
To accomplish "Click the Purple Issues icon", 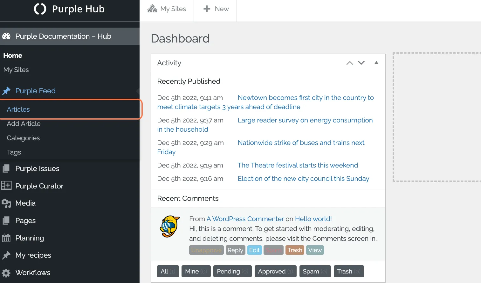I will pos(6,168).
